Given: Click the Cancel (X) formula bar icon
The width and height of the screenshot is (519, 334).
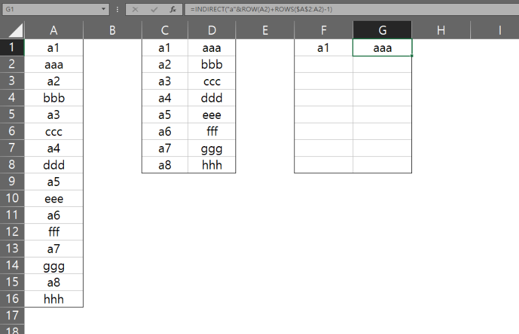Looking at the screenshot, I should point(135,9).
